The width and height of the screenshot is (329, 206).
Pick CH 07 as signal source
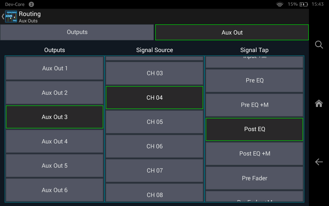point(154,170)
